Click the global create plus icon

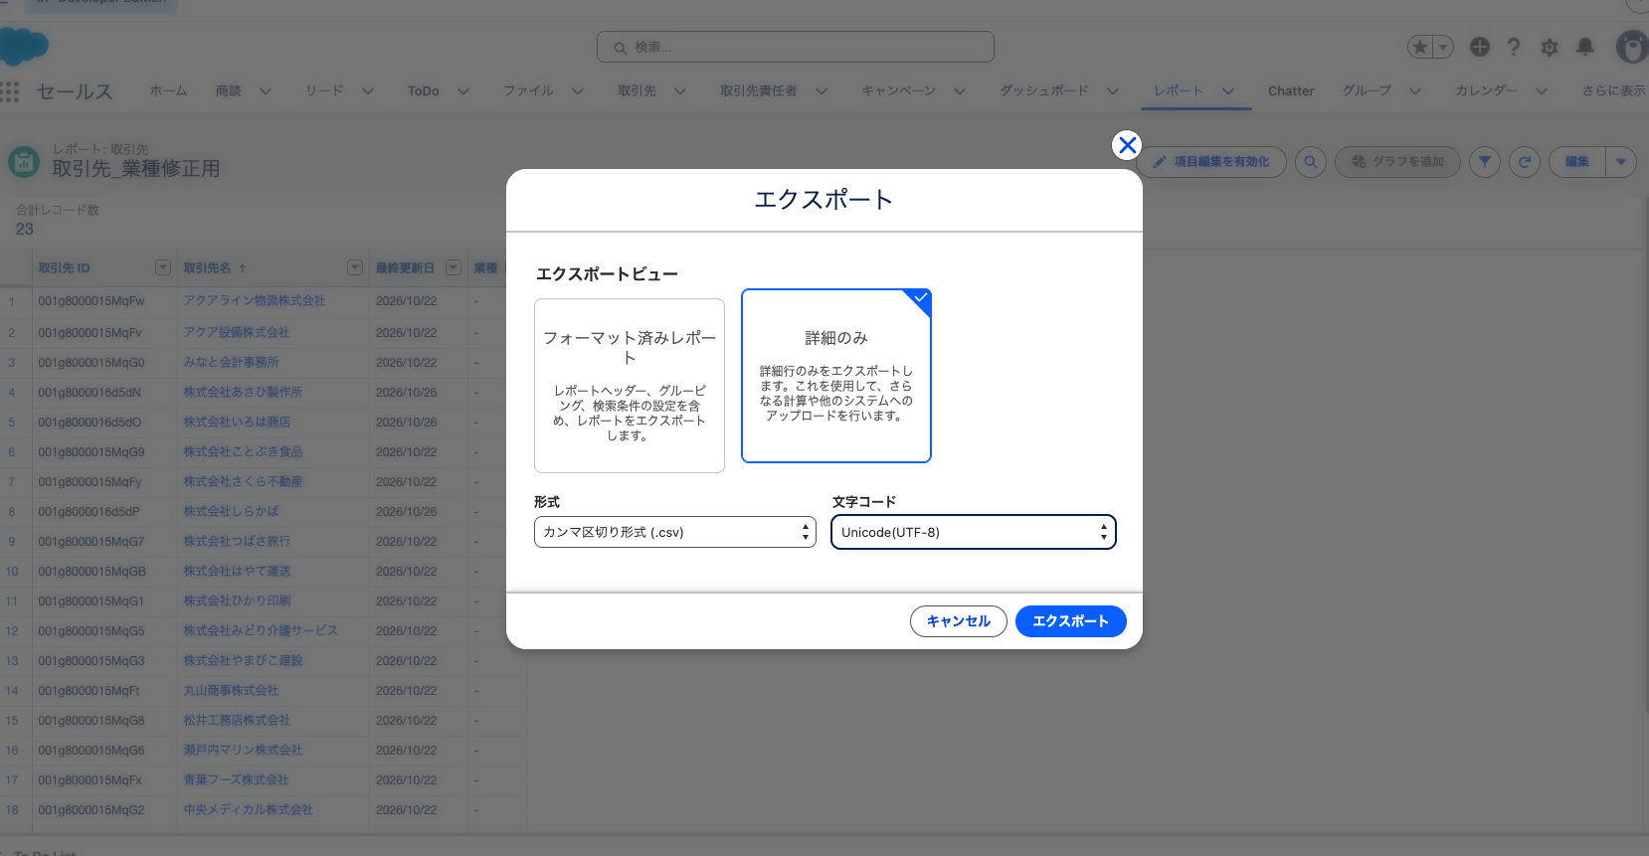1480,47
